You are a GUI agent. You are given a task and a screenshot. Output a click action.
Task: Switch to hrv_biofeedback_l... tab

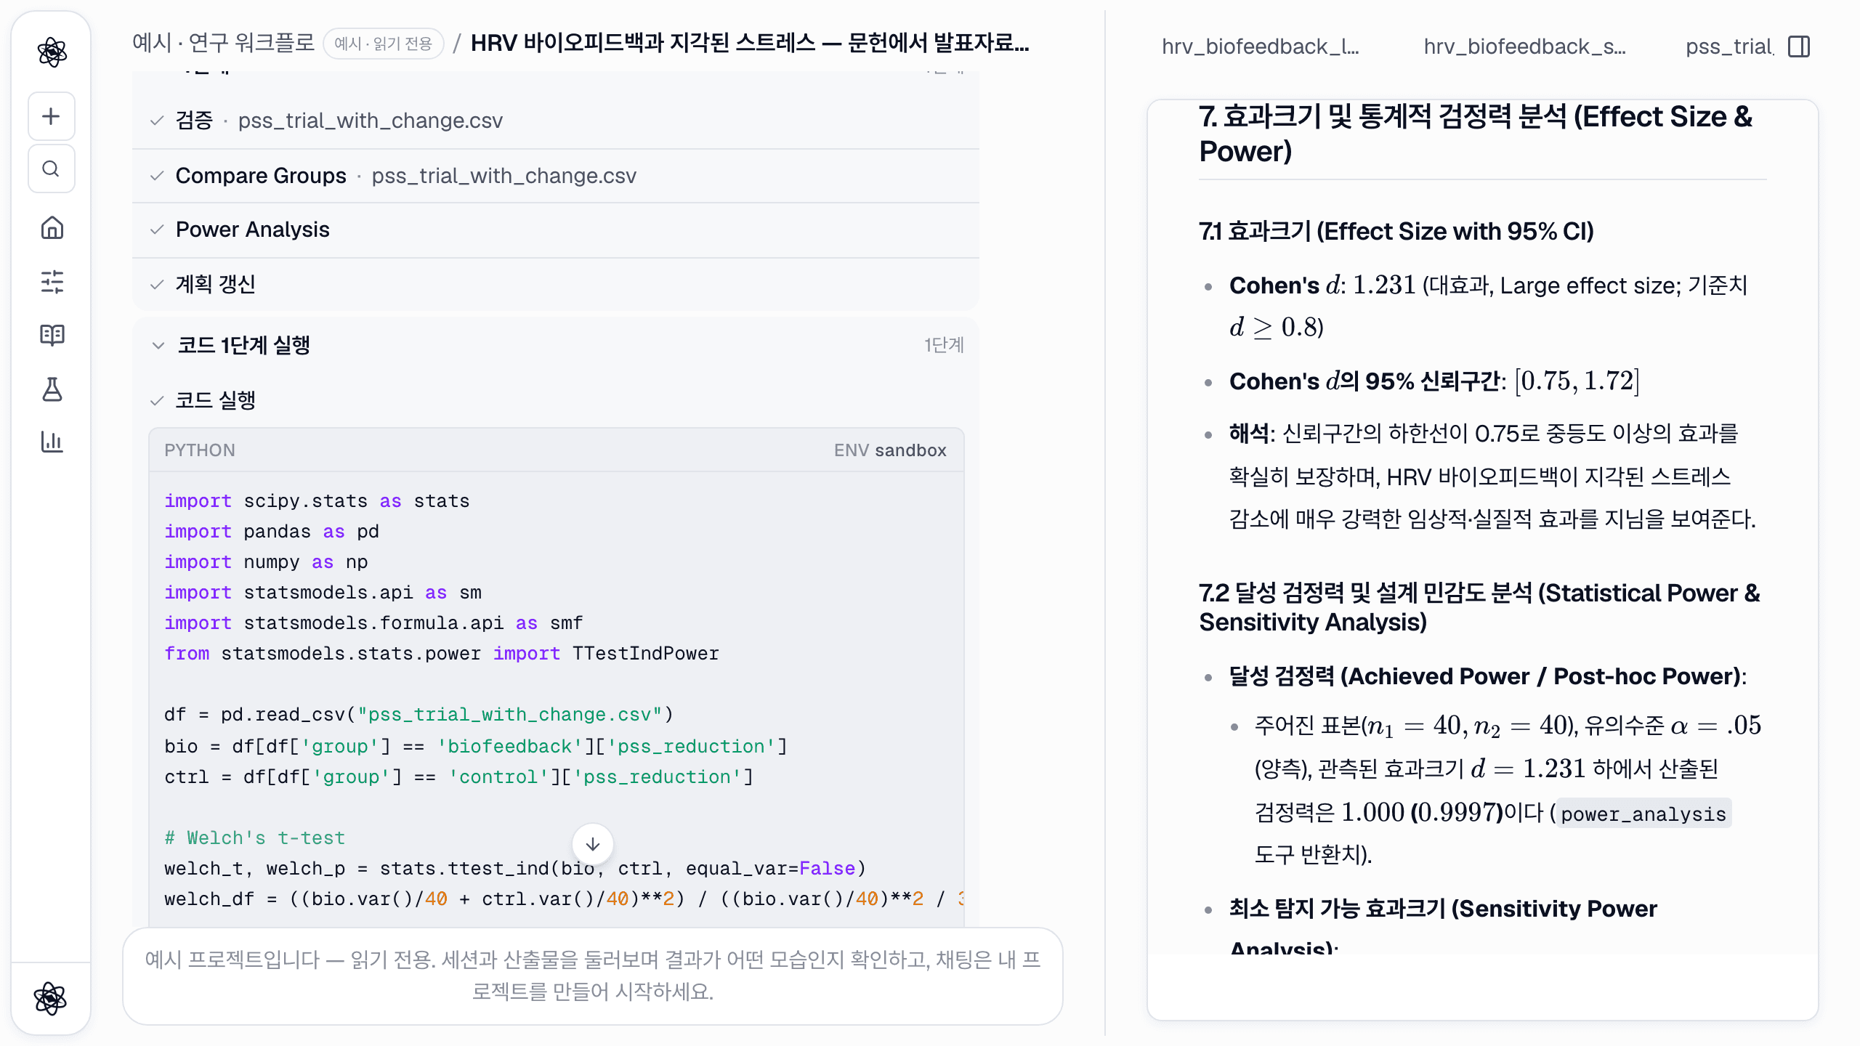pos(1260,46)
